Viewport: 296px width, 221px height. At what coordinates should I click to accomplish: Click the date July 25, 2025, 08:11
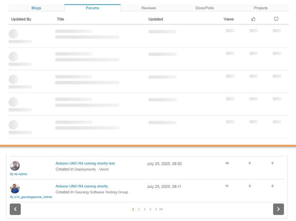[164, 187]
